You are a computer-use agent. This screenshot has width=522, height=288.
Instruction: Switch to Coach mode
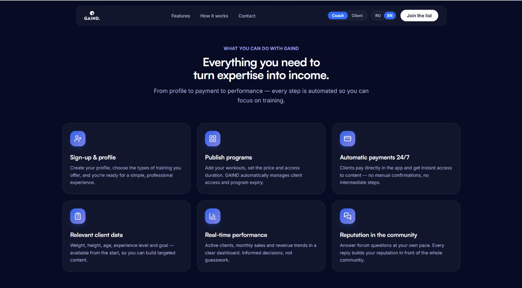[x=338, y=16]
